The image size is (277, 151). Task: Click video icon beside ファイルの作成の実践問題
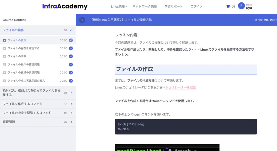(4, 73)
